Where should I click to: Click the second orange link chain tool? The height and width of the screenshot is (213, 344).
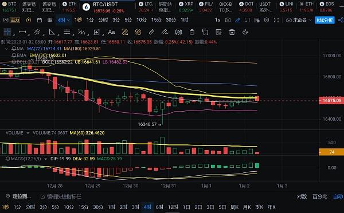(x=138, y=32)
